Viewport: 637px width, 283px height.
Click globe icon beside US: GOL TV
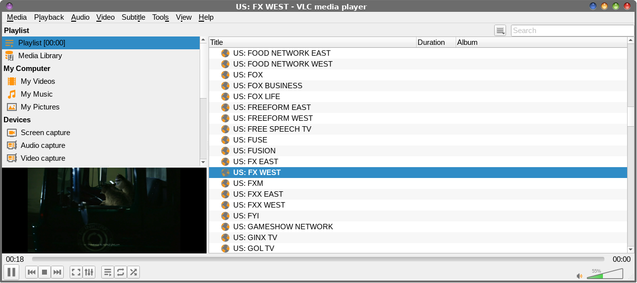click(225, 248)
